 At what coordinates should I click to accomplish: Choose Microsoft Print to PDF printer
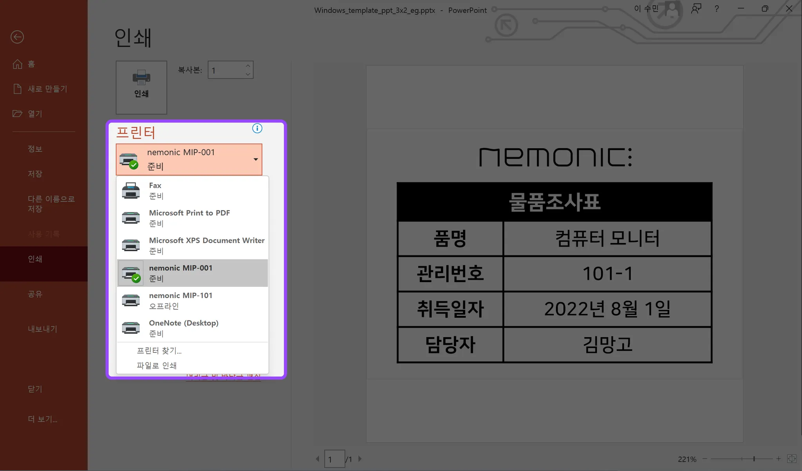tap(192, 218)
